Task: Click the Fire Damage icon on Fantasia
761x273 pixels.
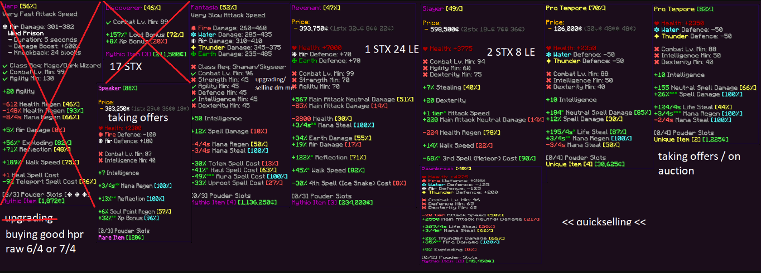Action: (193, 28)
